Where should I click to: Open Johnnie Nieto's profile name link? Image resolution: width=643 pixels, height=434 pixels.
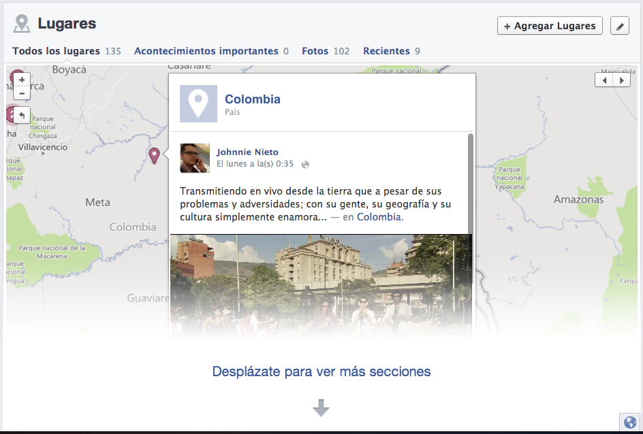click(247, 152)
